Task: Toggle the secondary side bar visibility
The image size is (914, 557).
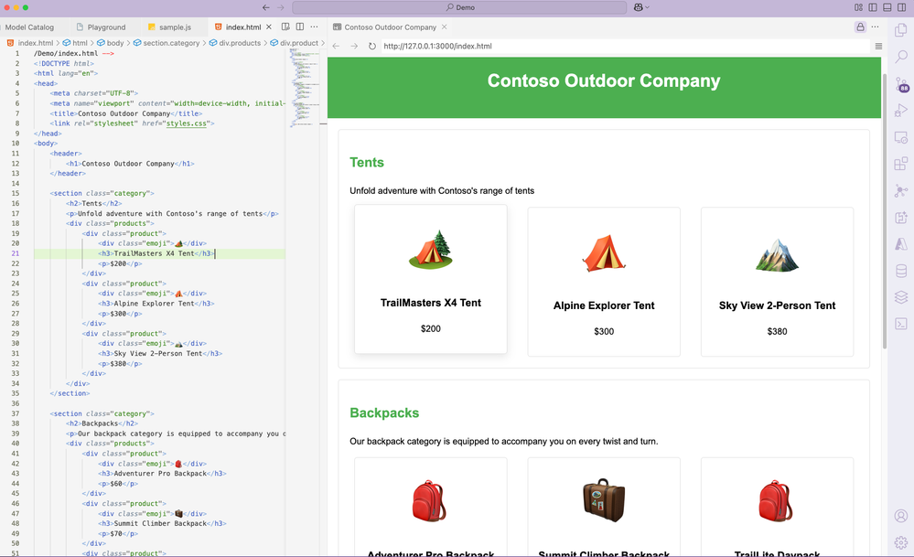Action: click(902, 7)
